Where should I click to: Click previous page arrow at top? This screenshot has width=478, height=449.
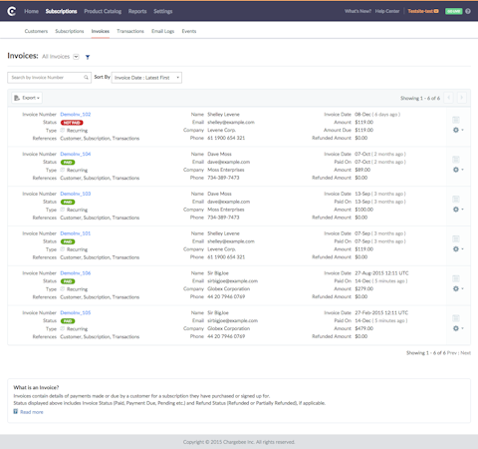pyautogui.click(x=449, y=98)
